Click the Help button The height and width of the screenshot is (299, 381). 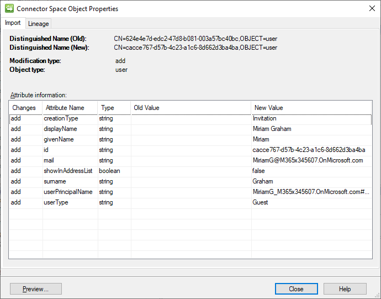(x=345, y=289)
